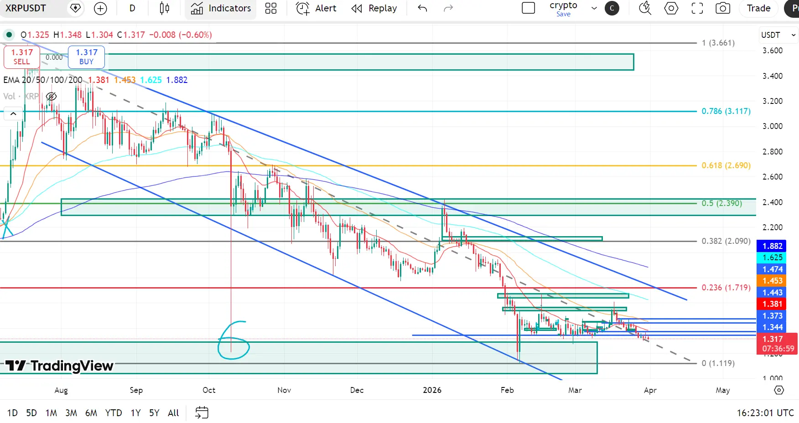Screen dimensions: 799x423
Task: Enter fullscreen mode
Action: (697, 8)
